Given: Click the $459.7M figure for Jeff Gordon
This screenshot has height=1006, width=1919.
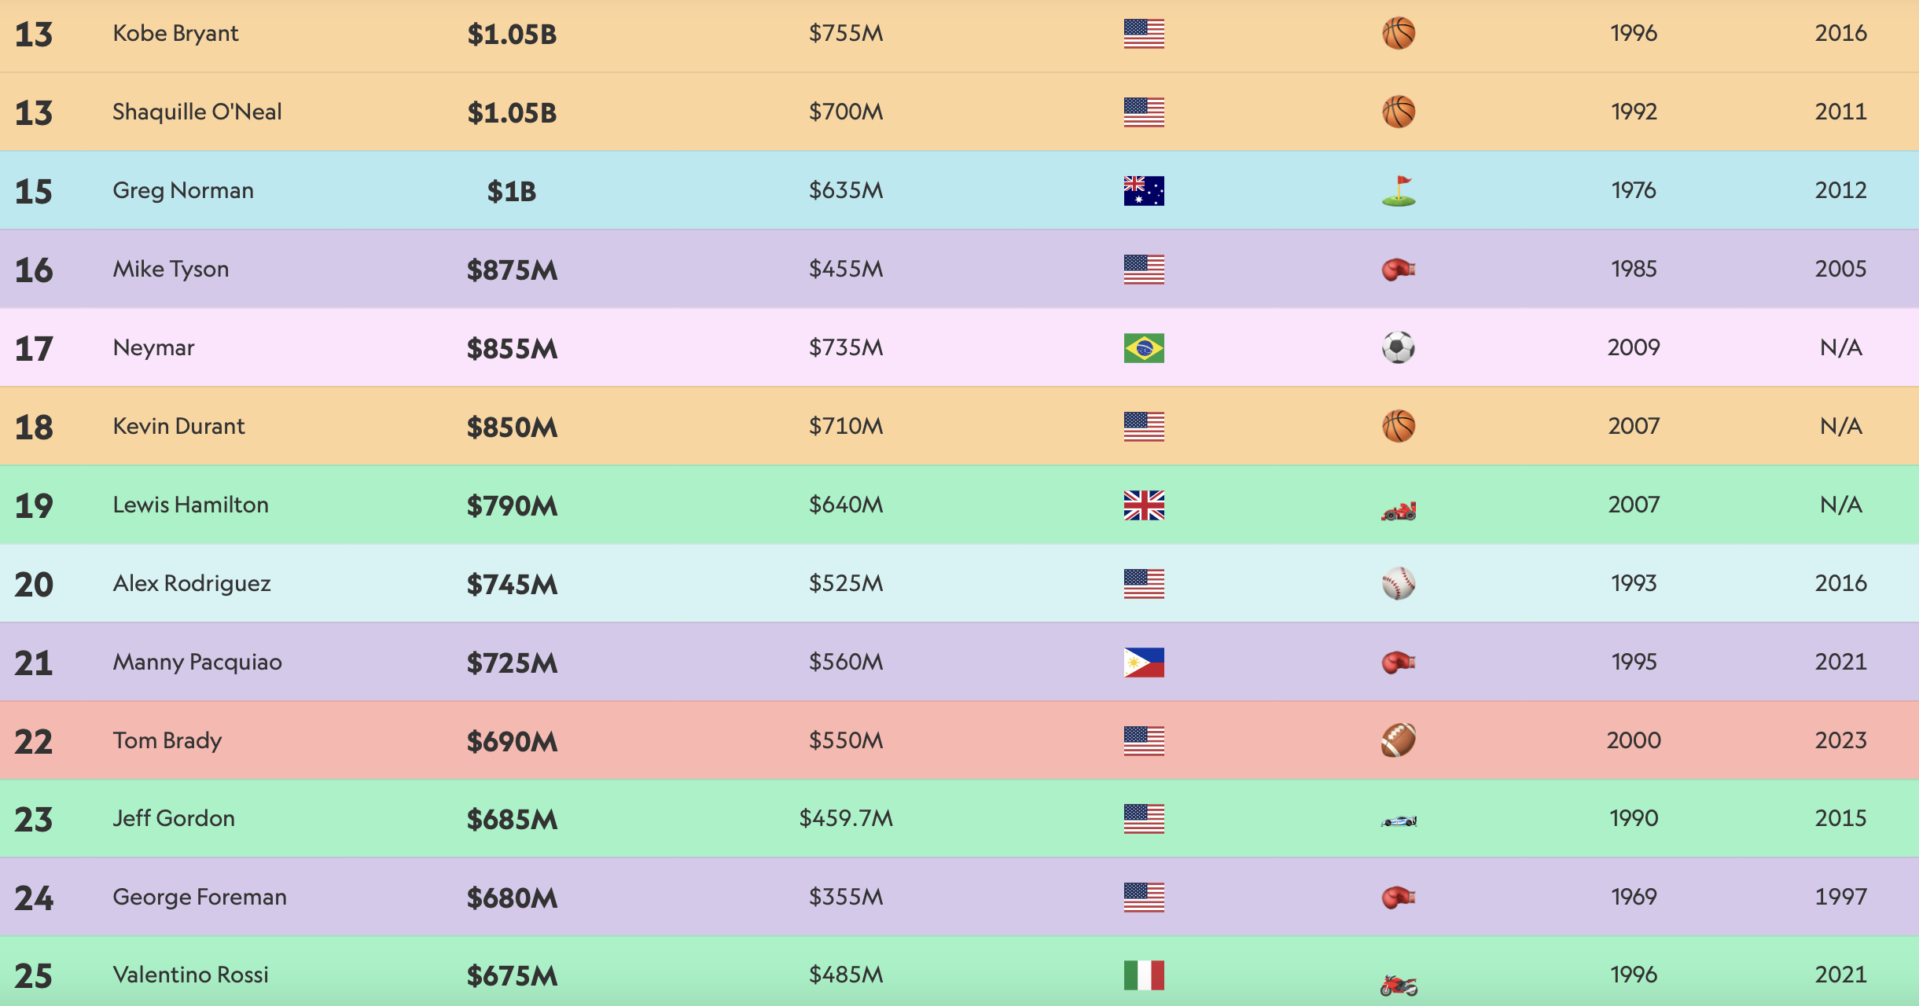Looking at the screenshot, I should (846, 818).
